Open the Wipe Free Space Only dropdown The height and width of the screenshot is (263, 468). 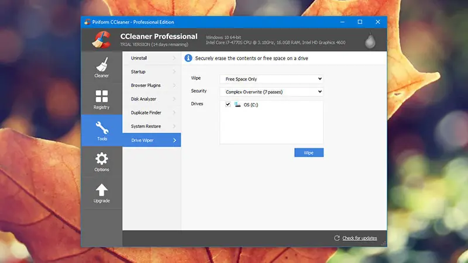click(x=271, y=79)
